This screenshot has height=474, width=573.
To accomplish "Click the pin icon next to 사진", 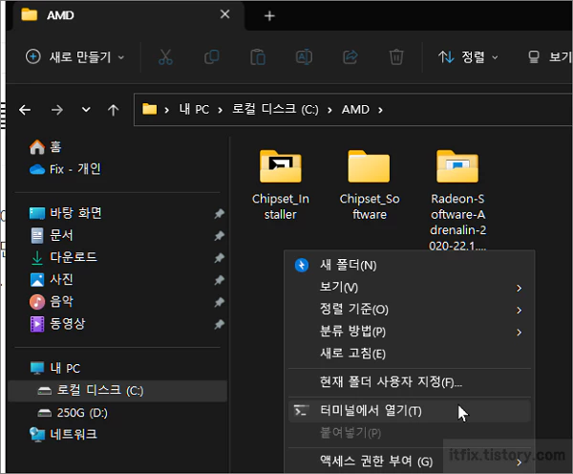I will point(220,280).
